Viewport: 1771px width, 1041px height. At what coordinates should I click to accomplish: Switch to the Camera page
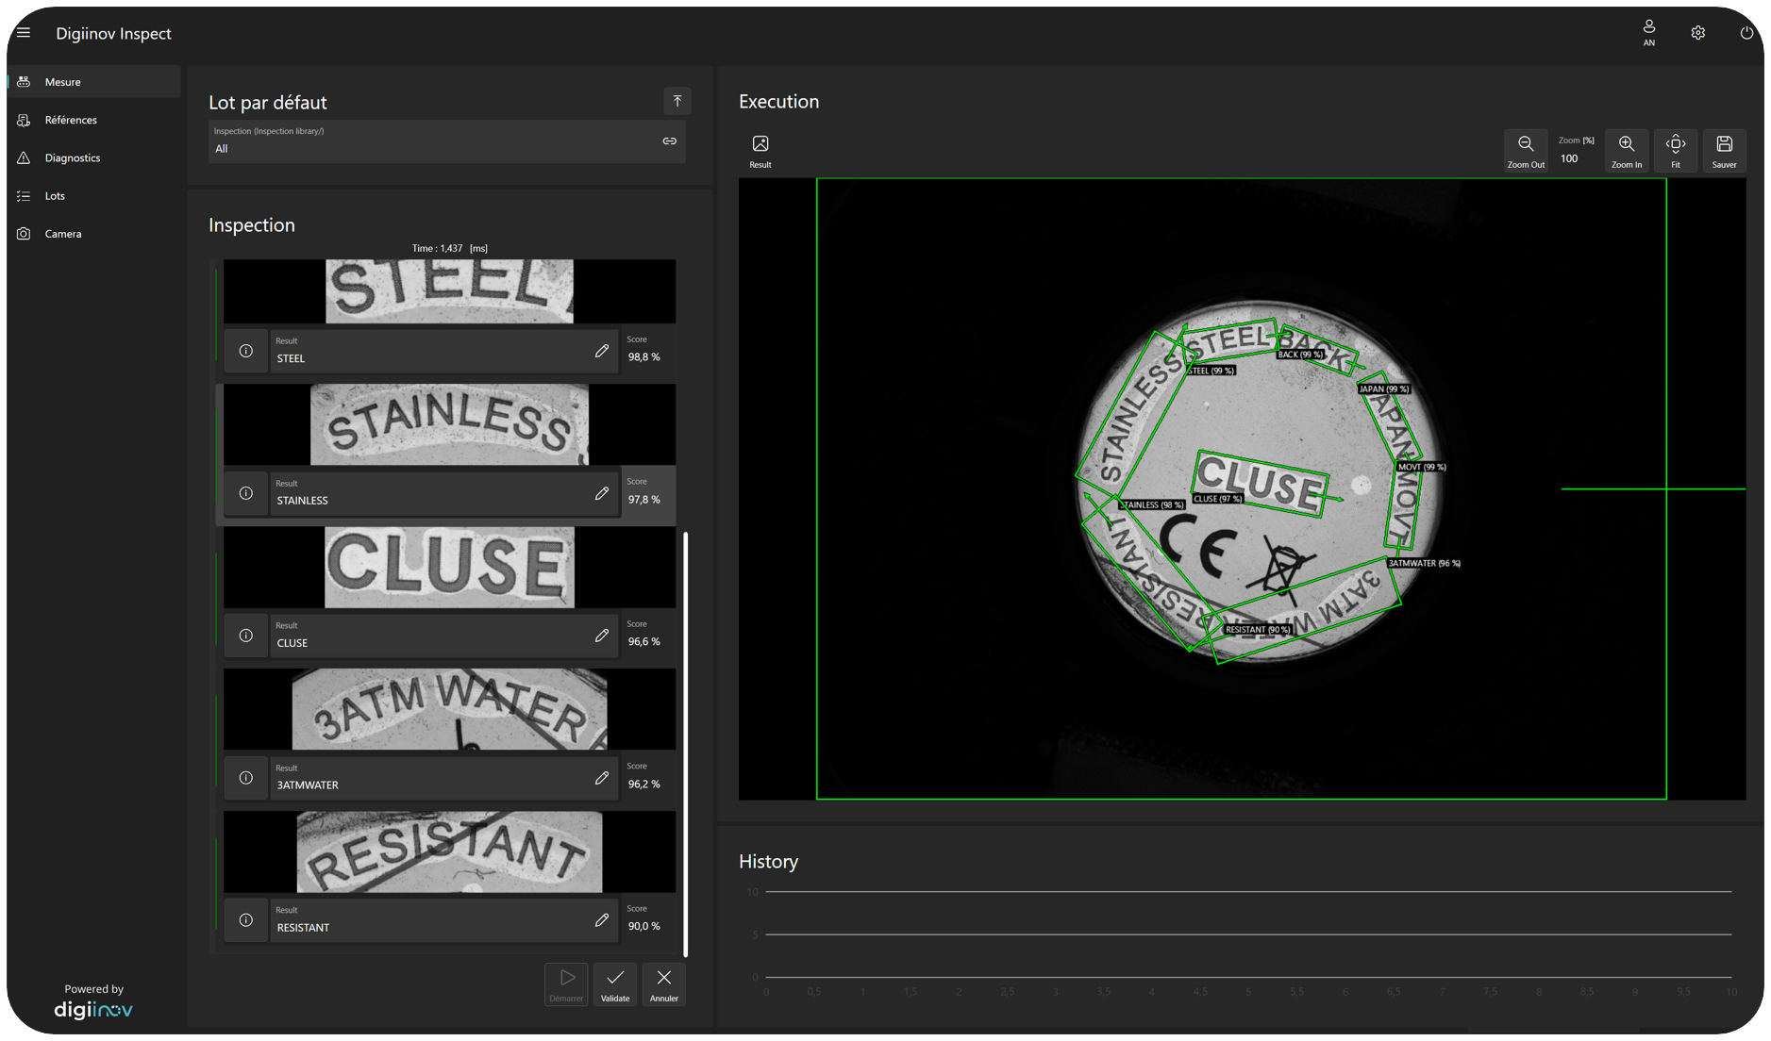click(x=63, y=234)
